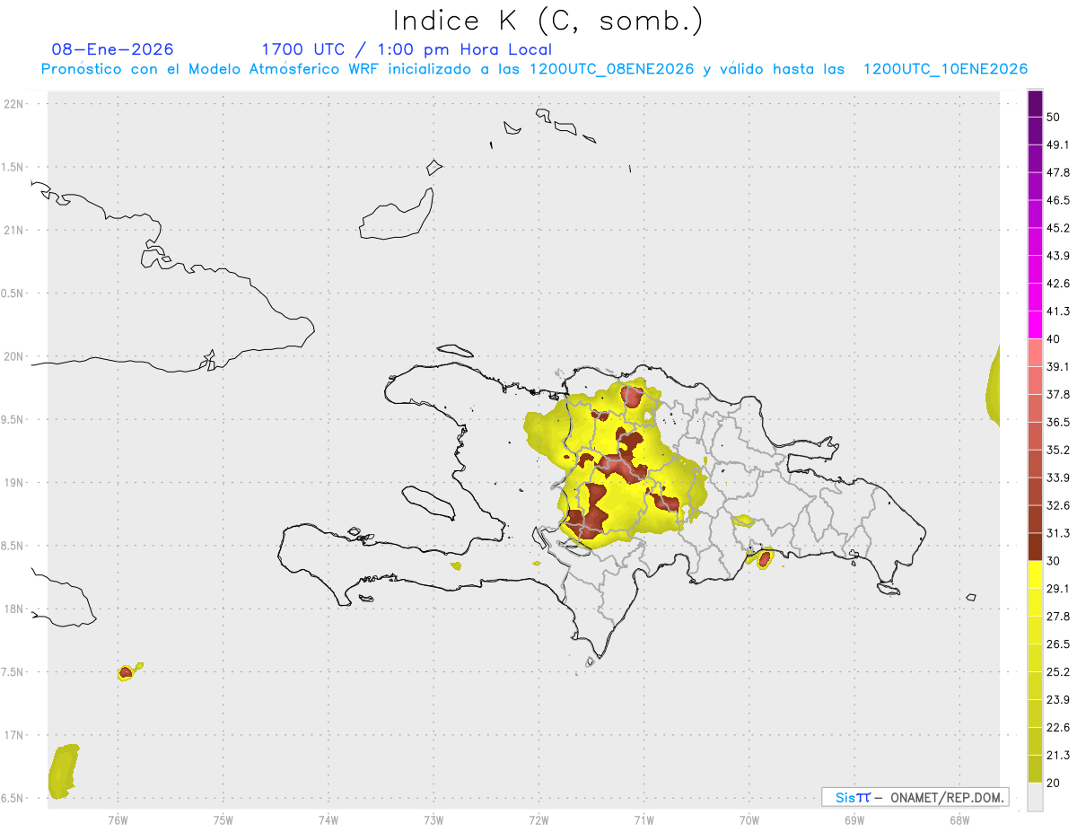Click the longitude label "73W"
The width and height of the screenshot is (1077, 832).
pos(433,820)
